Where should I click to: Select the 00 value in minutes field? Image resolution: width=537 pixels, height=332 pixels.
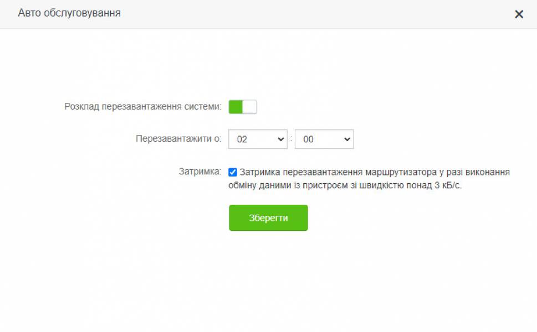click(308, 139)
